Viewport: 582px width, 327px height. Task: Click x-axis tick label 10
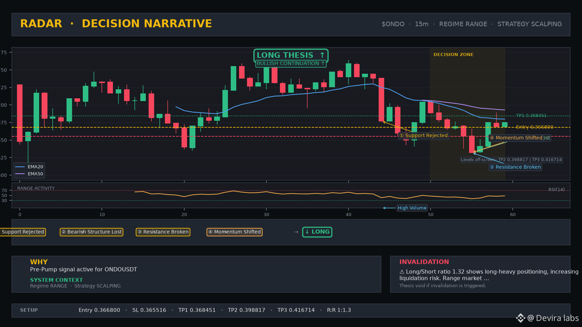(x=102, y=215)
